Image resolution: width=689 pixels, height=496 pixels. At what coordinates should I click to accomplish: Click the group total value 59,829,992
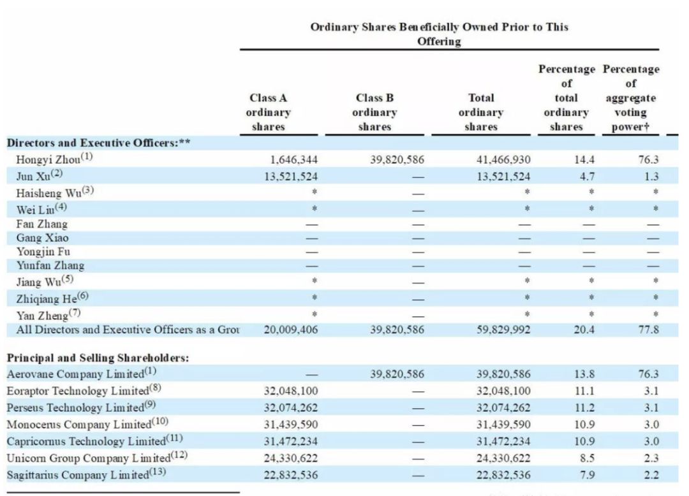pyautogui.click(x=503, y=330)
